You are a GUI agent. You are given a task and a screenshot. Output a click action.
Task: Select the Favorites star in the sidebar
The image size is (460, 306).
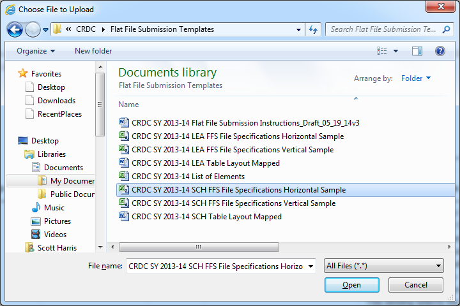tap(24, 74)
